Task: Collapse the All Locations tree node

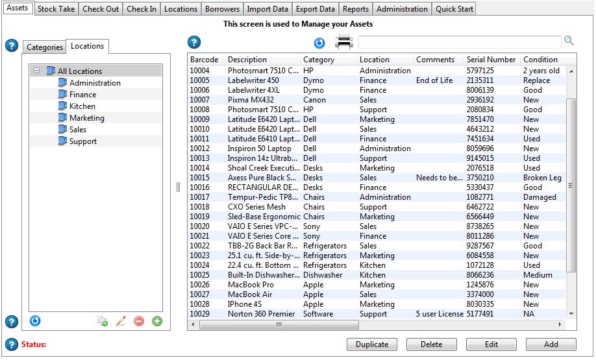Action: (36, 71)
